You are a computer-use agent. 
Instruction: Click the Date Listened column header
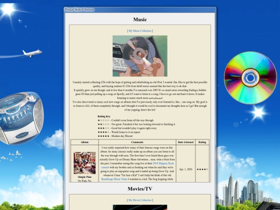pyautogui.click(x=186, y=142)
